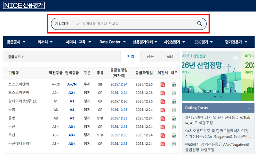This screenshot has width=256, height=155.
Task: Click 포스코이앤씨 company name in SB row
Action: [19, 84]
